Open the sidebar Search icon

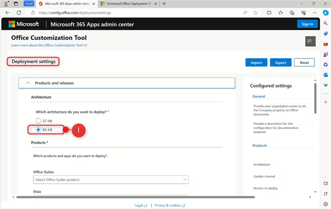pos(326,23)
